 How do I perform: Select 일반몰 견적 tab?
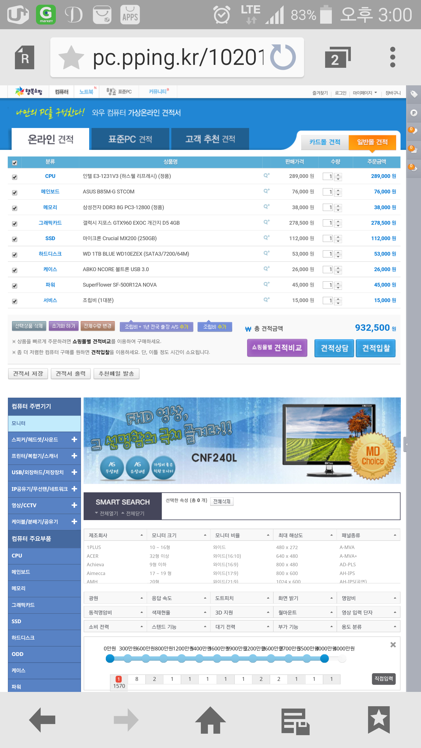pyautogui.click(x=372, y=142)
